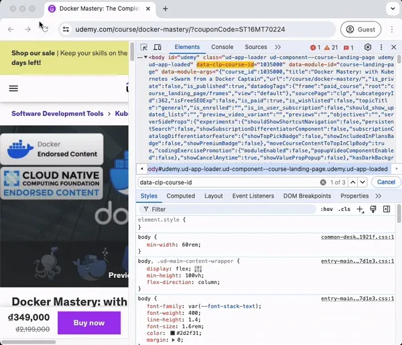Toggle the device toolbar icon

coord(157,48)
